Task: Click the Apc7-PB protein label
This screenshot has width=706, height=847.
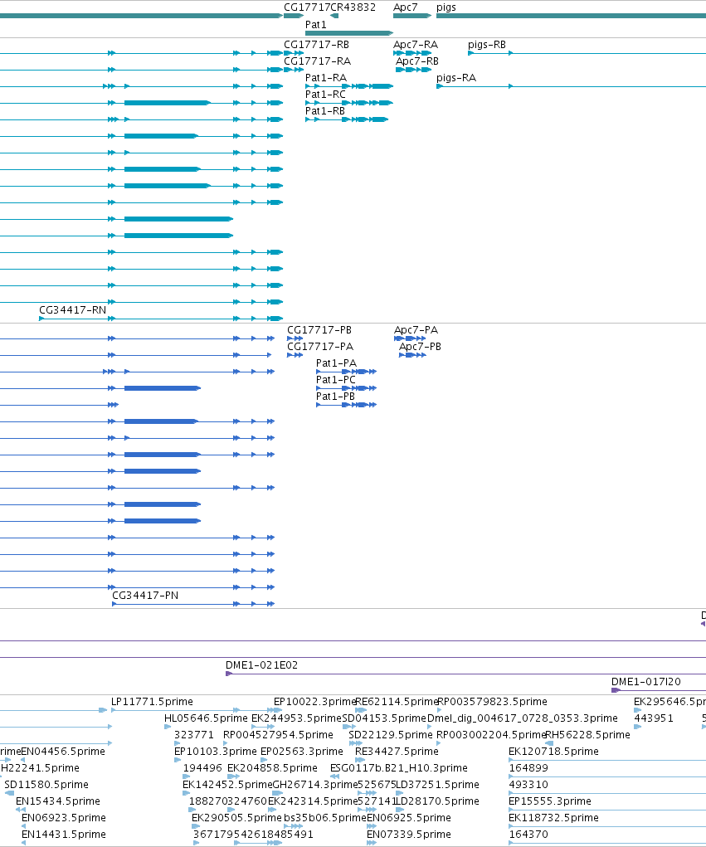Action: [420, 346]
